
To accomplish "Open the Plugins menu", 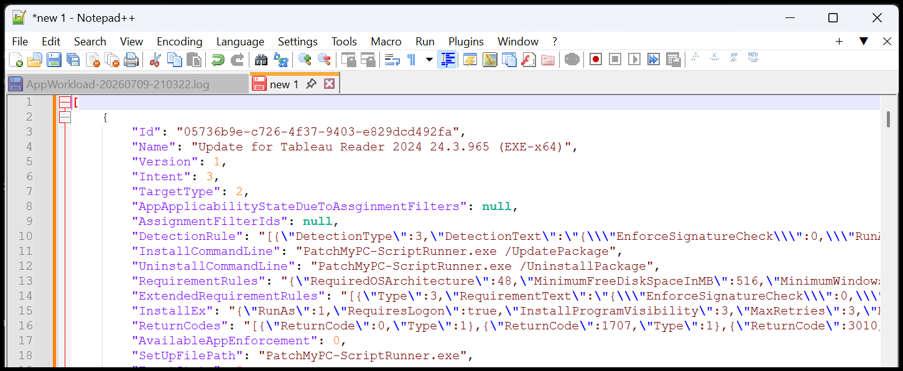I will coord(466,42).
